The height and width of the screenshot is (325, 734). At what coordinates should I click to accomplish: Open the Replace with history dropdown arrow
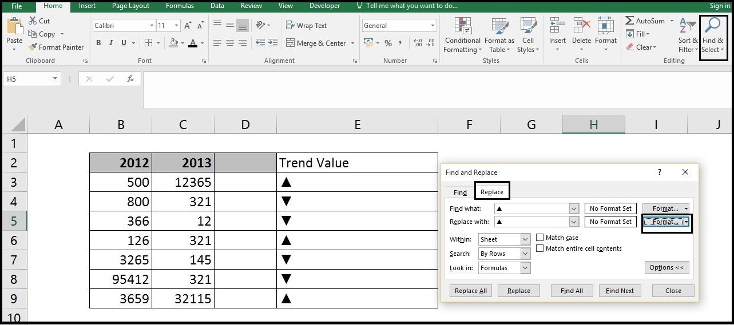[x=574, y=222]
